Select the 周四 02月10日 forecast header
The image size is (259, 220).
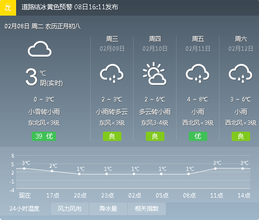point(155,44)
